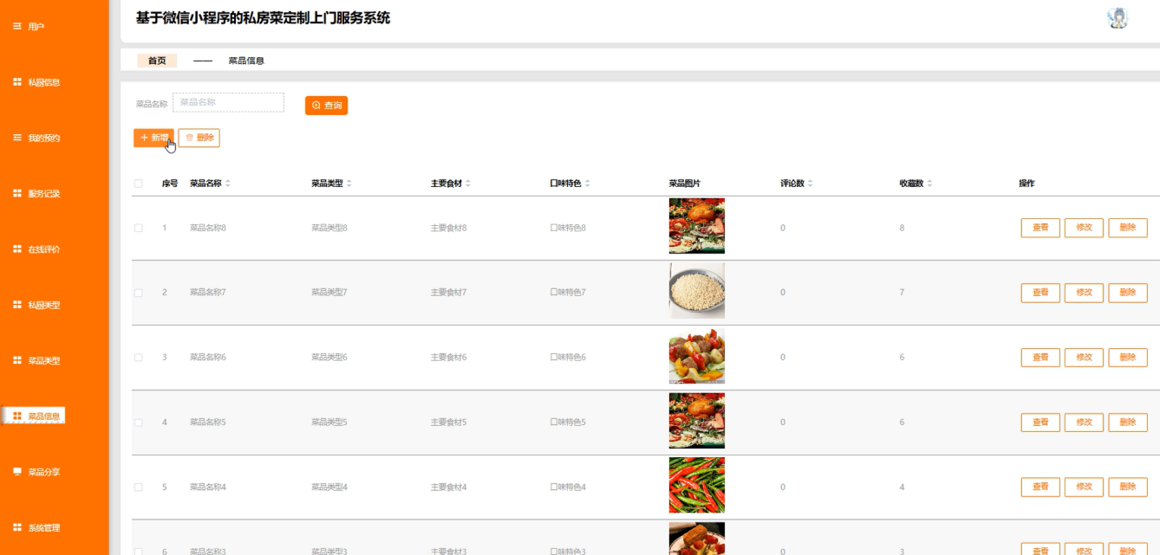
Task: Open dish image thumbnail for 菜品名称5
Action: (x=697, y=421)
